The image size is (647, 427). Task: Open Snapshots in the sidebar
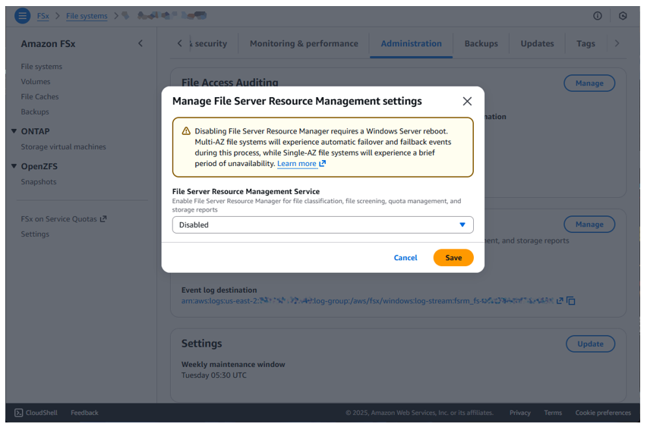coord(39,182)
